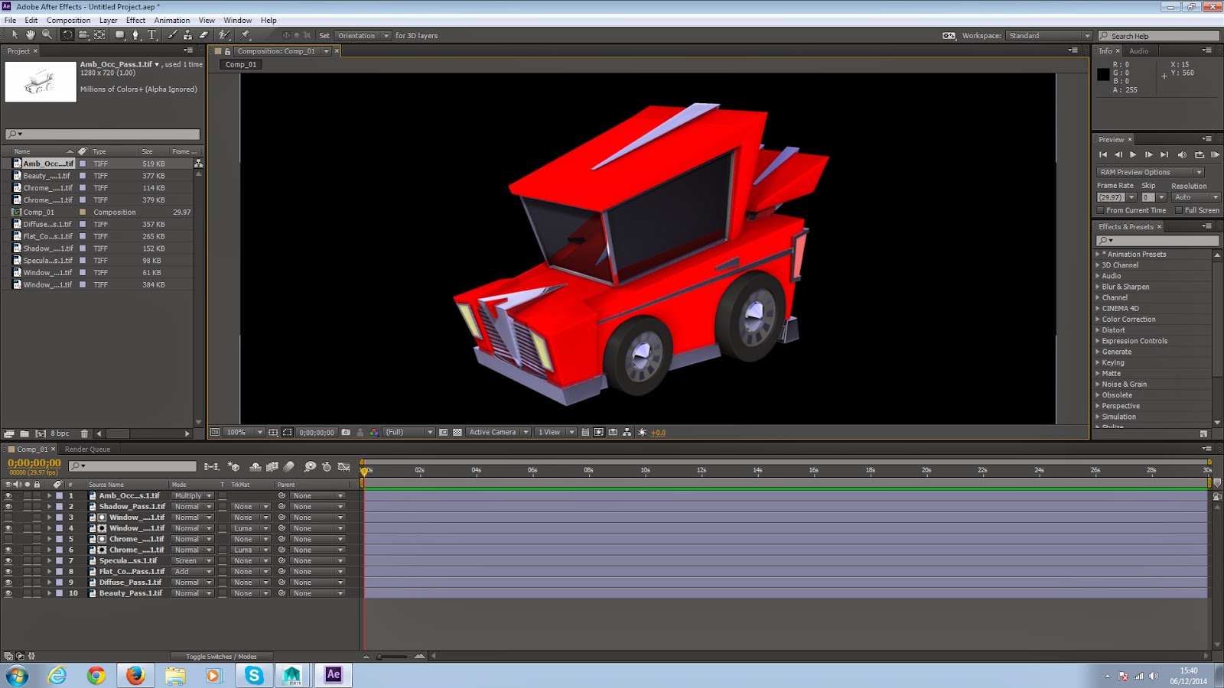Open blend mode dropdown for Amb_Occ layer

click(x=193, y=495)
